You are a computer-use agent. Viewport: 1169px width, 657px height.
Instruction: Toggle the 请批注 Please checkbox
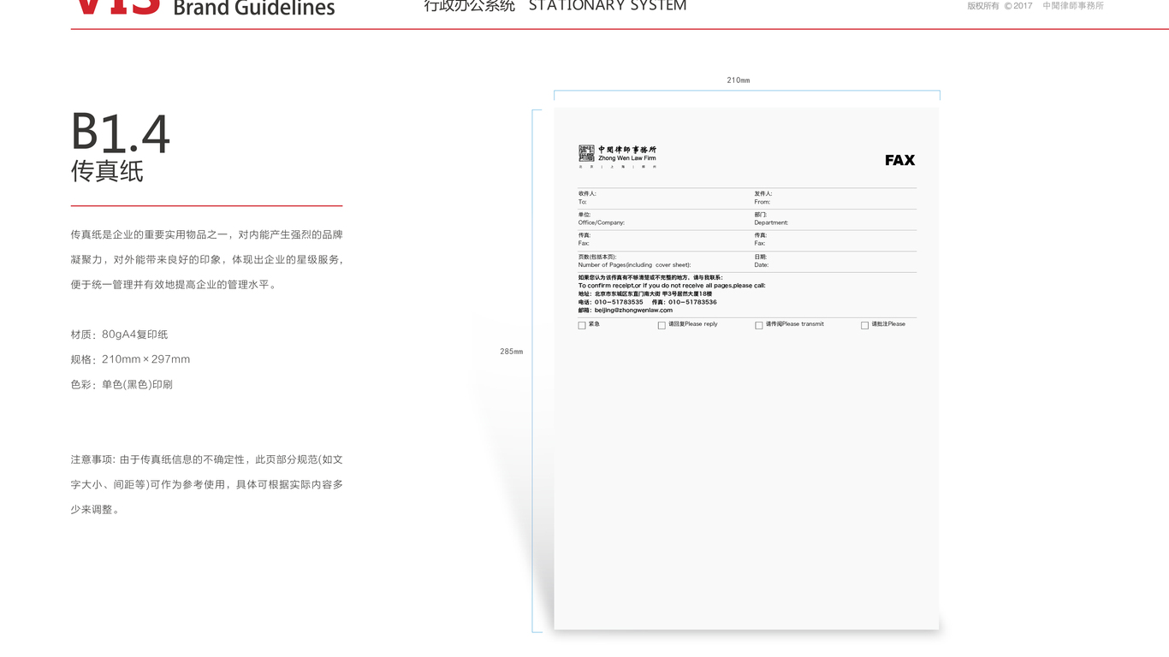(865, 325)
